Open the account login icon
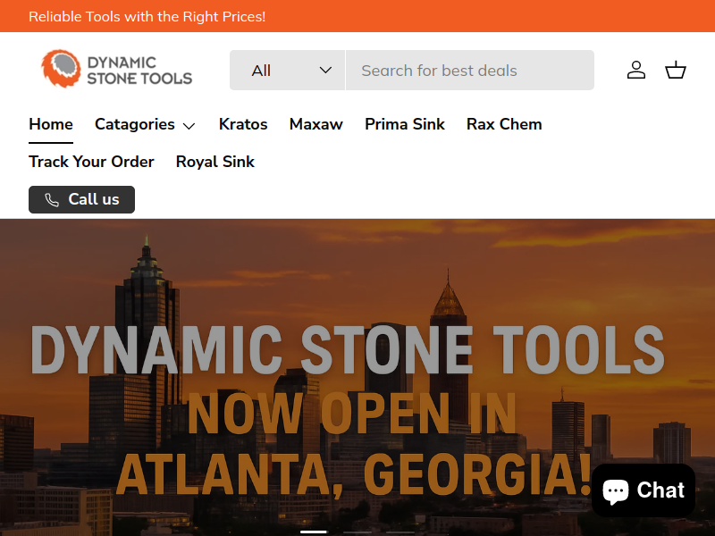This screenshot has width=715, height=536. click(x=636, y=70)
